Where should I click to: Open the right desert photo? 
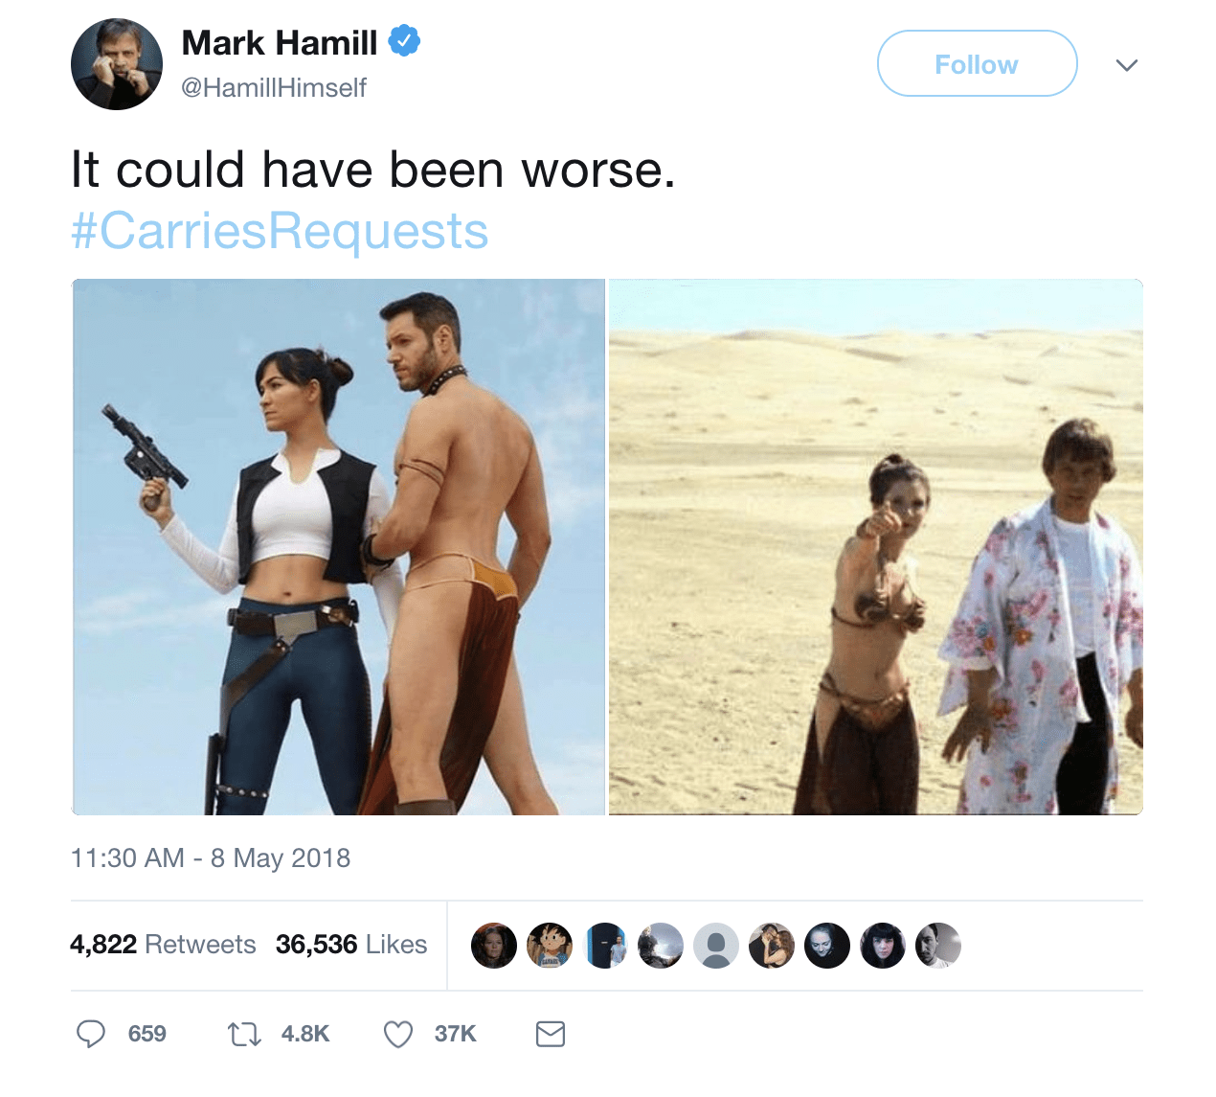[x=876, y=547]
